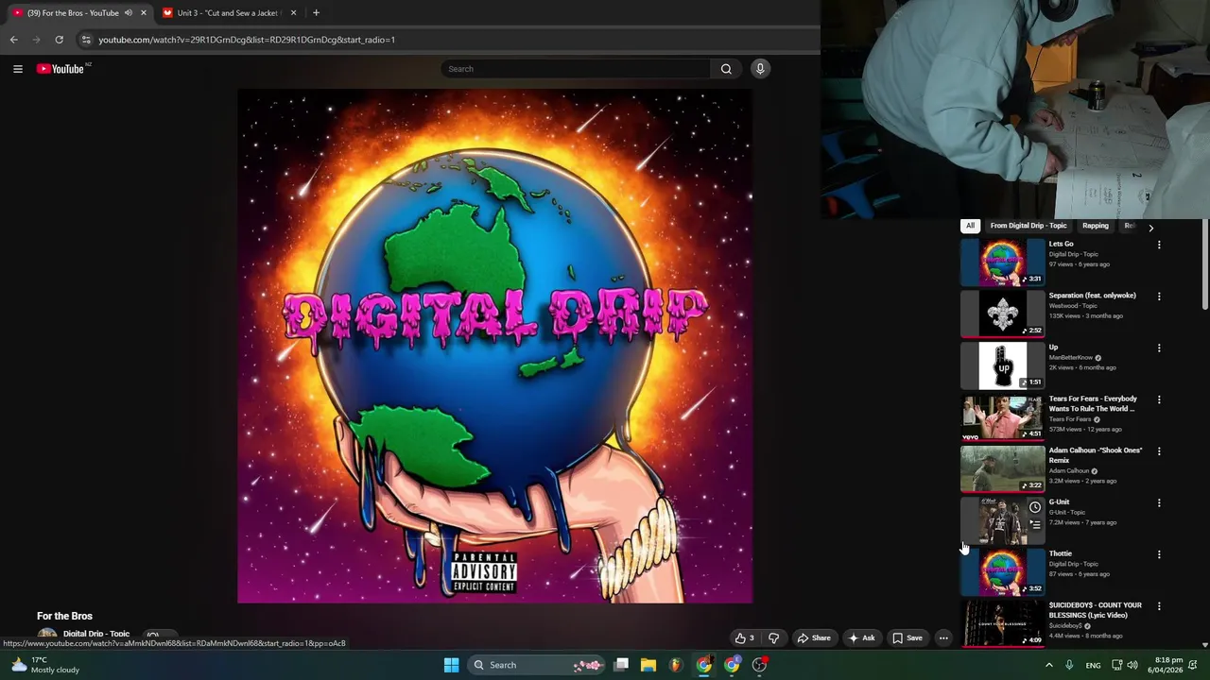Screen dimensions: 1210x680
Task: Open the ENG language indicator
Action: coord(1093,666)
